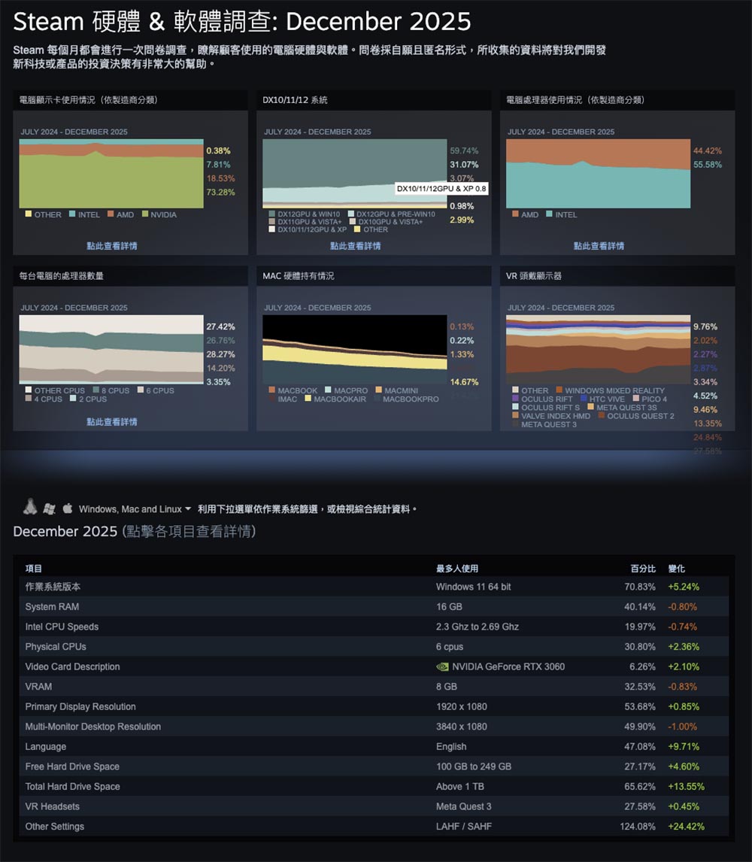Open the Windows, Mac and Linux dropdown

click(x=135, y=509)
